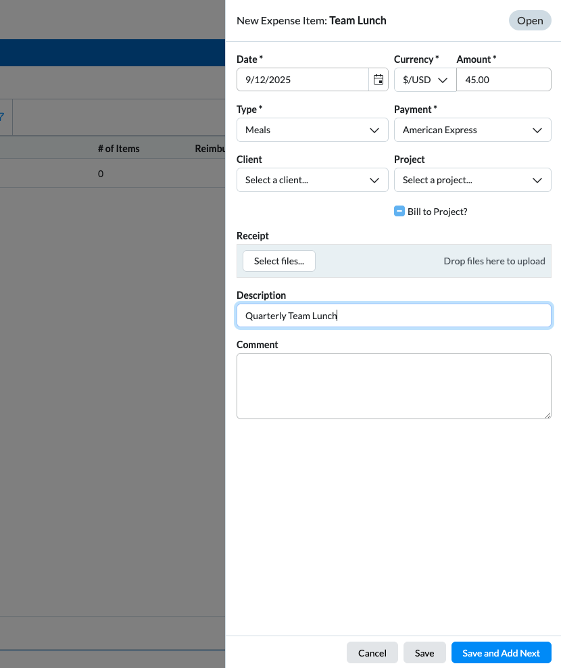Open the Select a project dropdown
Screen dimensions: 561x668
tap(472, 181)
